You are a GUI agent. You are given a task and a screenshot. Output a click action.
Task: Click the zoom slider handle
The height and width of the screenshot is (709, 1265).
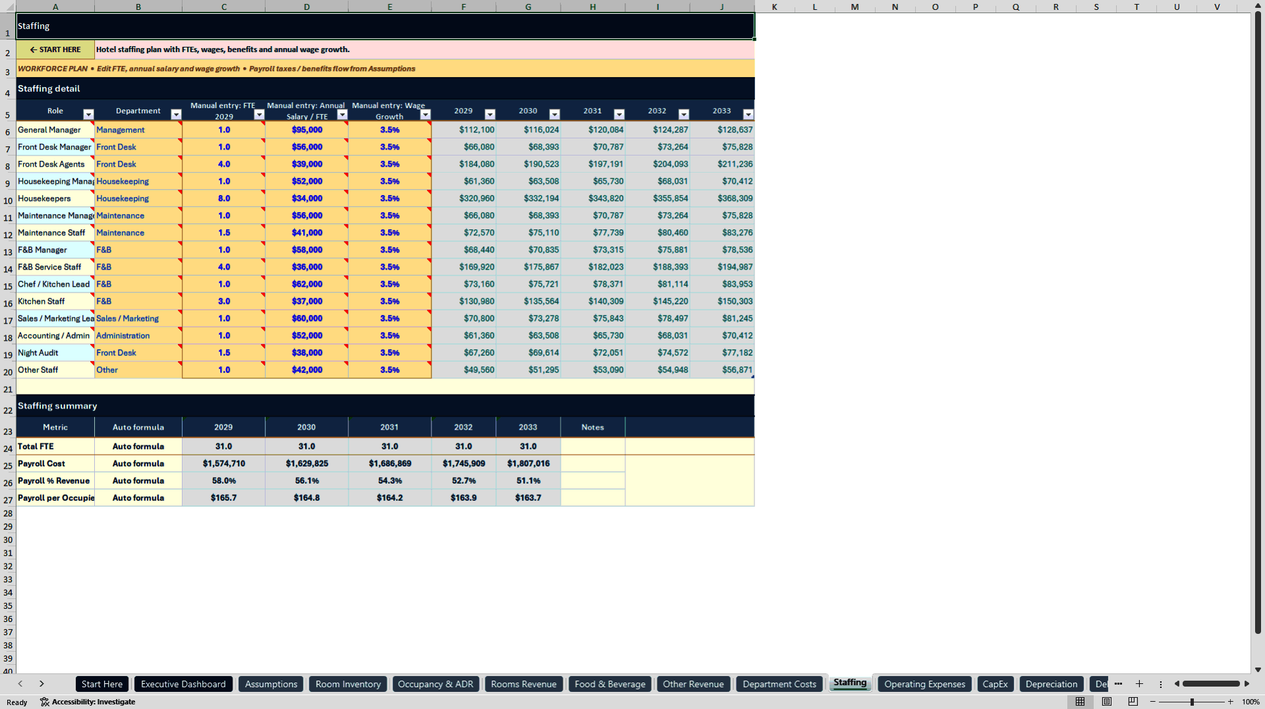(1192, 702)
